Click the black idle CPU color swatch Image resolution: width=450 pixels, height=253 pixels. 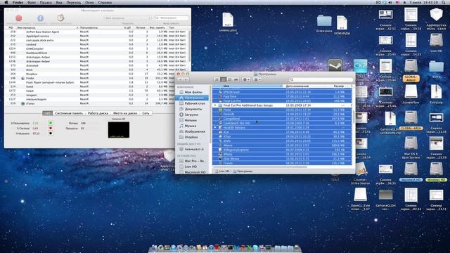pyautogui.click(x=51, y=134)
